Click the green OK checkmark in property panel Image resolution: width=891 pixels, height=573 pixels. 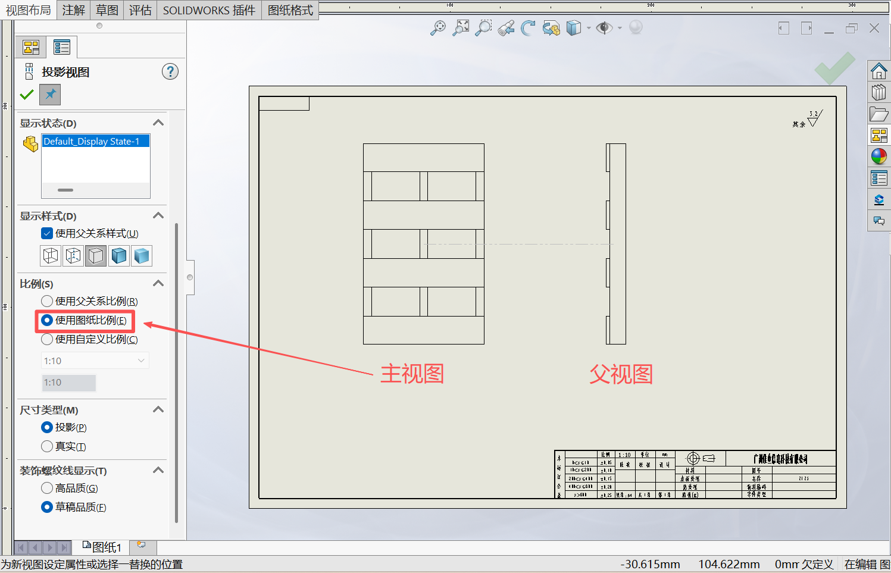27,95
